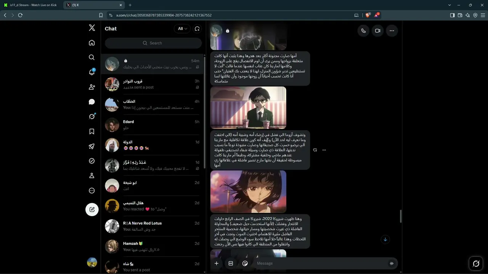Bookmark this page in the address bar
This screenshot has width=488, height=274.
[x=101, y=15]
